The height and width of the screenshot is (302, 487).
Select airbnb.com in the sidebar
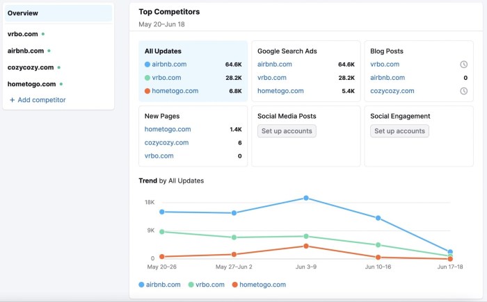pyautogui.click(x=26, y=51)
